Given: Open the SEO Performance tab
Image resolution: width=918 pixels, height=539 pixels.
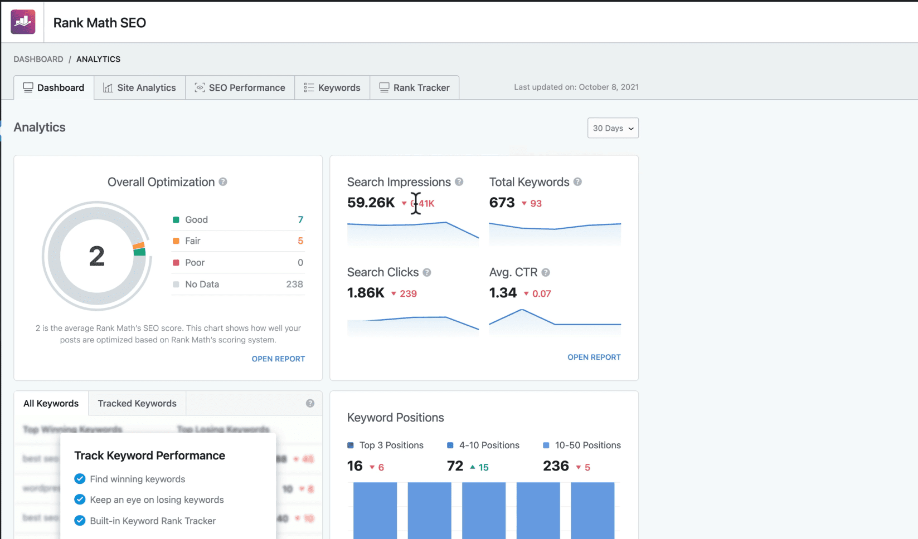Looking at the screenshot, I should (240, 87).
